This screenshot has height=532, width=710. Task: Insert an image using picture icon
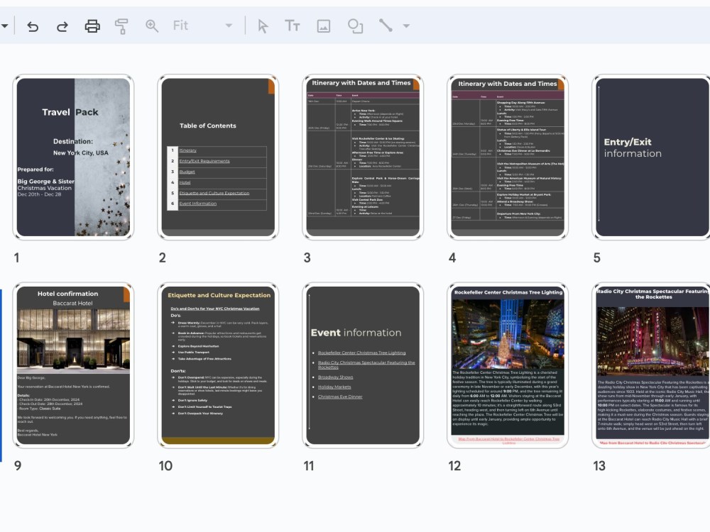click(x=323, y=26)
